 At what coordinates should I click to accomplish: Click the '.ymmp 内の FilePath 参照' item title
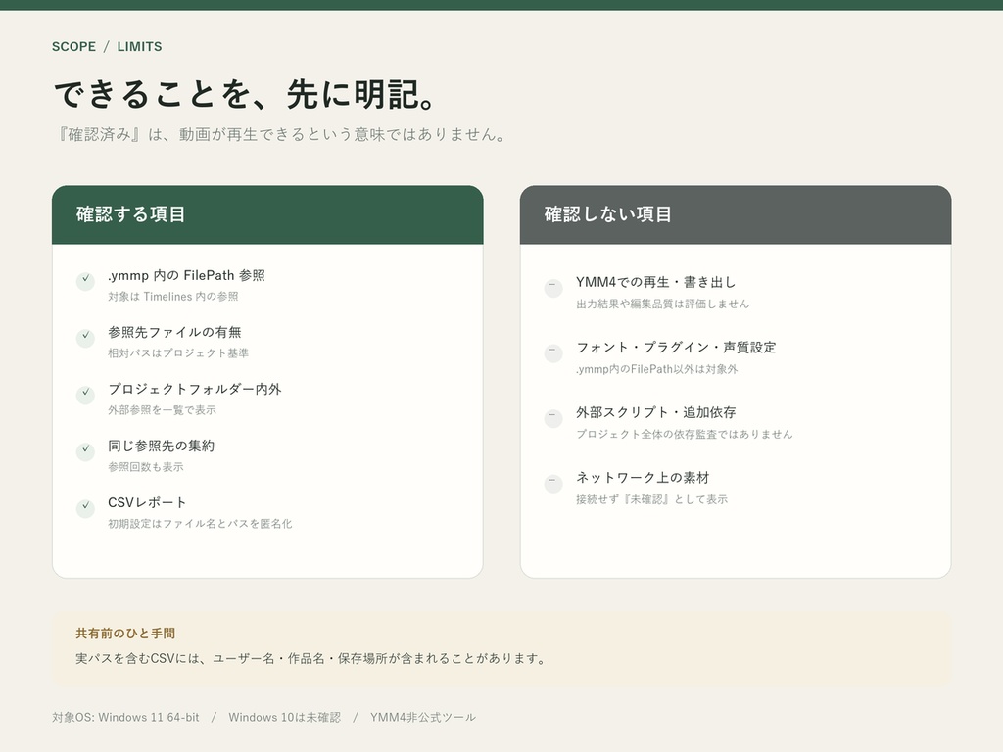pyautogui.click(x=186, y=275)
